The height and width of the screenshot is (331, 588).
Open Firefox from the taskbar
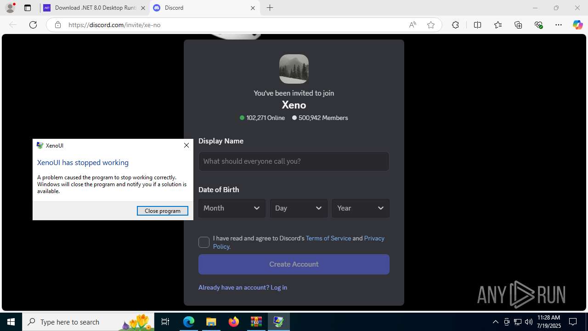234,322
